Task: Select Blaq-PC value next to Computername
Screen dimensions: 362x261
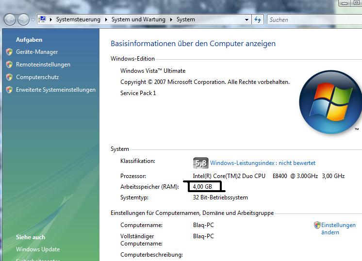Action: click(203, 225)
